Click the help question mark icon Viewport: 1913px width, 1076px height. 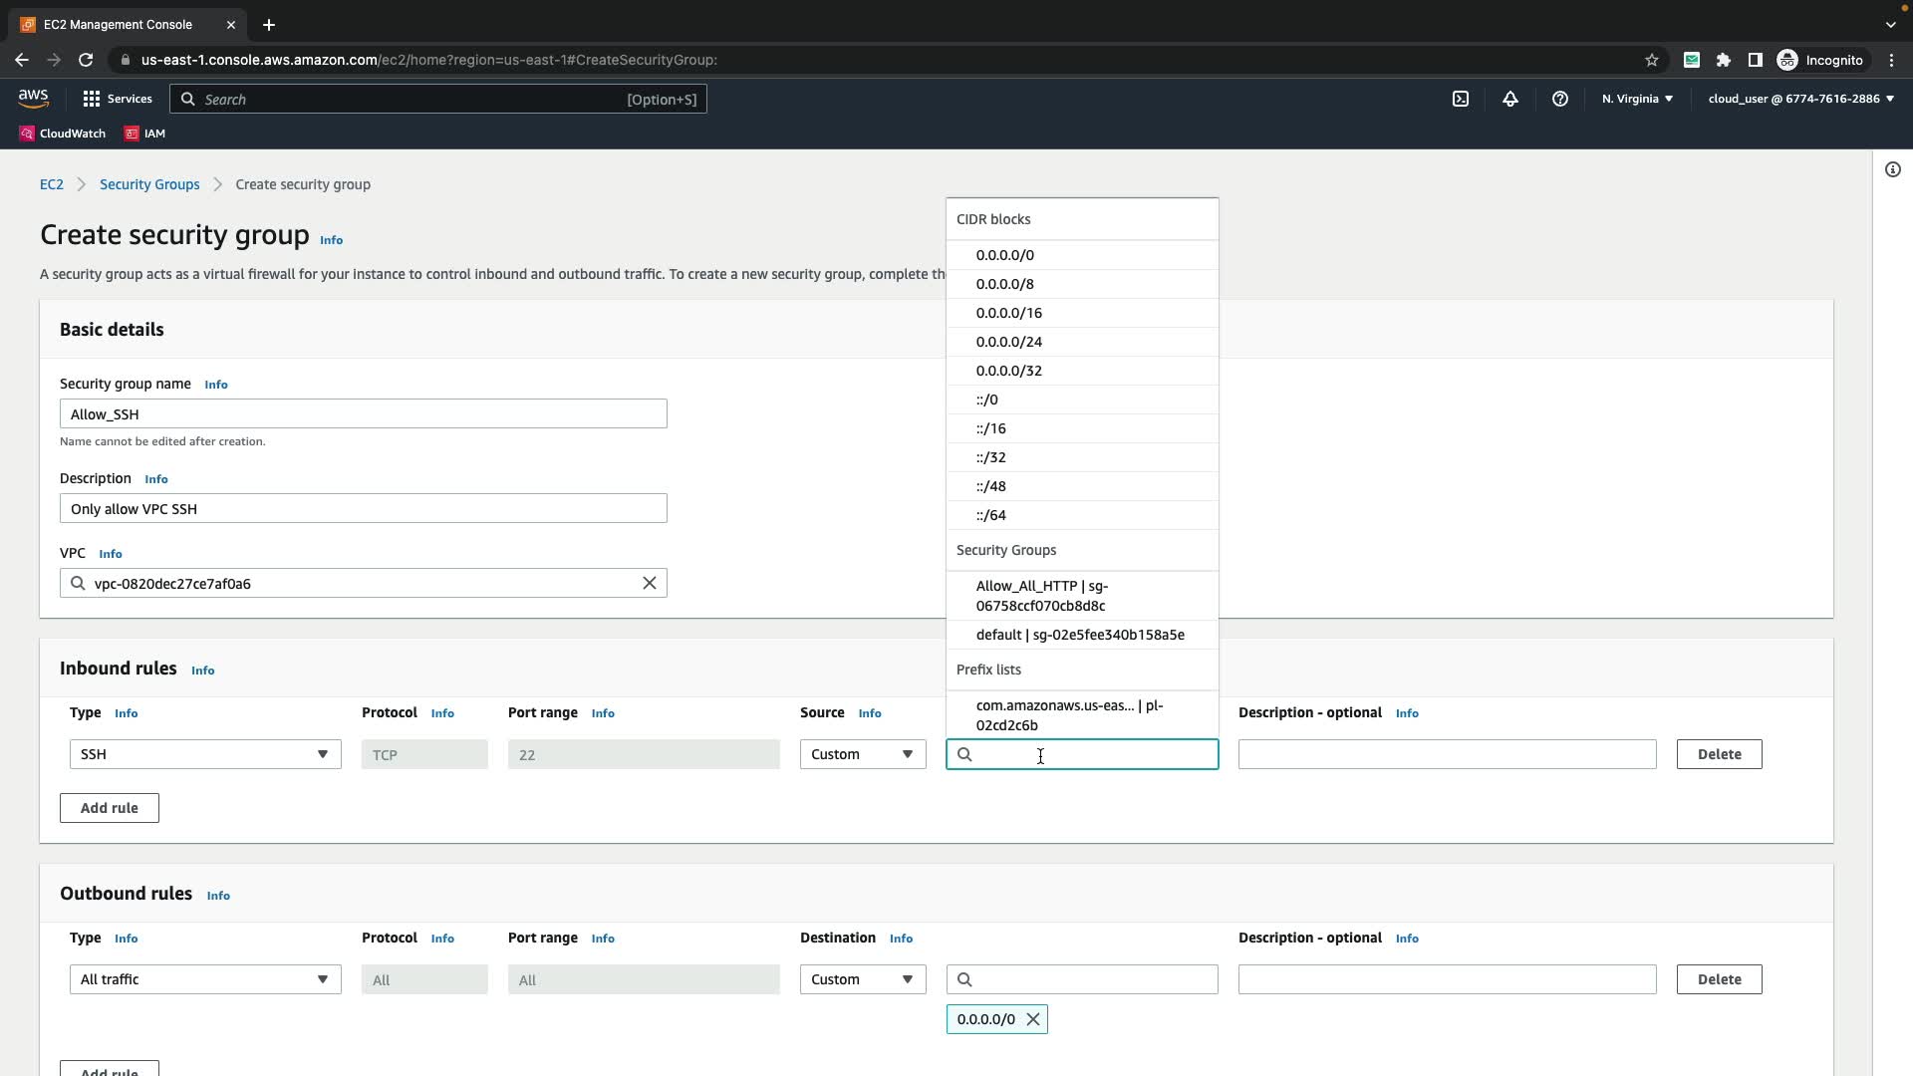click(x=1560, y=99)
